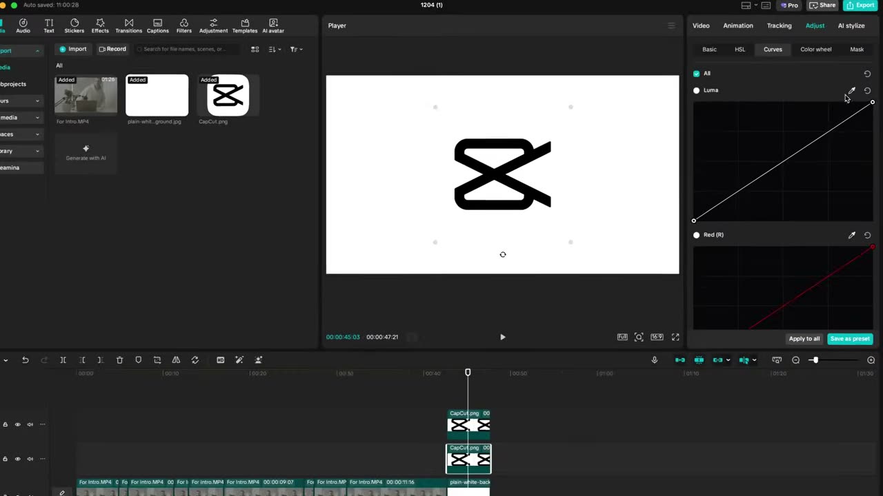This screenshot has height=496, width=883.
Task: Toggle the Luma curve radio dot
Action: pyautogui.click(x=696, y=90)
